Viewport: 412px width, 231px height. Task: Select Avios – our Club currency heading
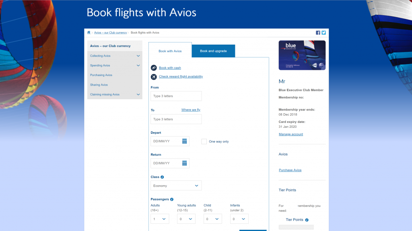click(110, 46)
